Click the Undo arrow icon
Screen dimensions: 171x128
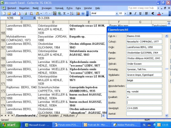pyautogui.click(x=46, y=13)
